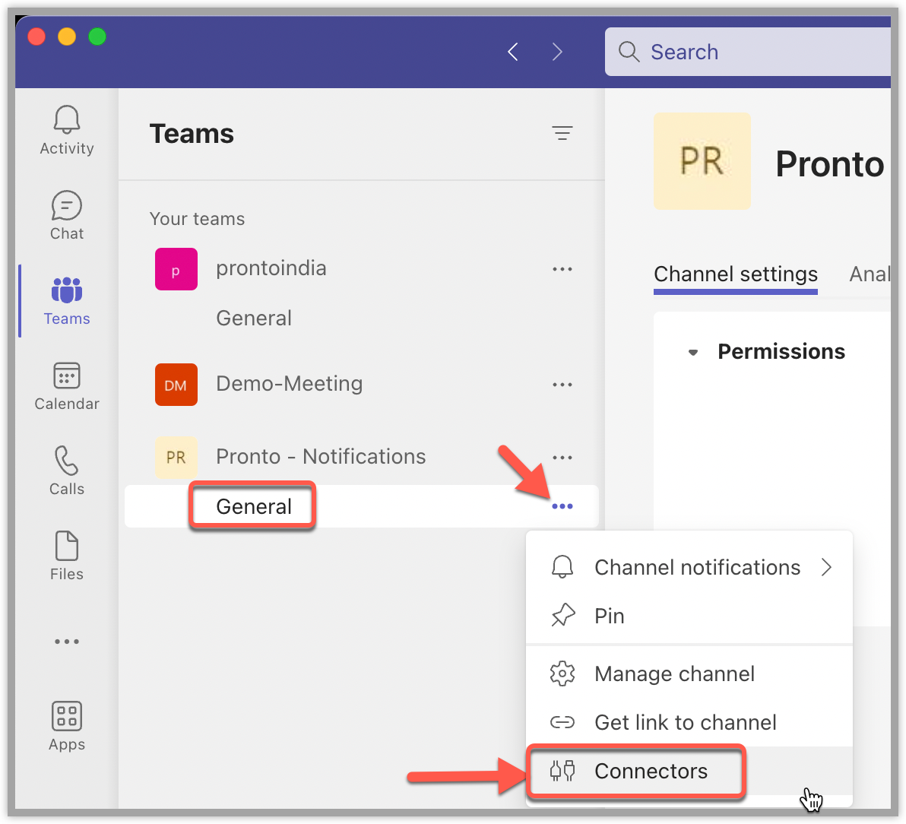Go back with the left arrow
Image resolution: width=906 pixels, height=824 pixels.
tap(513, 52)
